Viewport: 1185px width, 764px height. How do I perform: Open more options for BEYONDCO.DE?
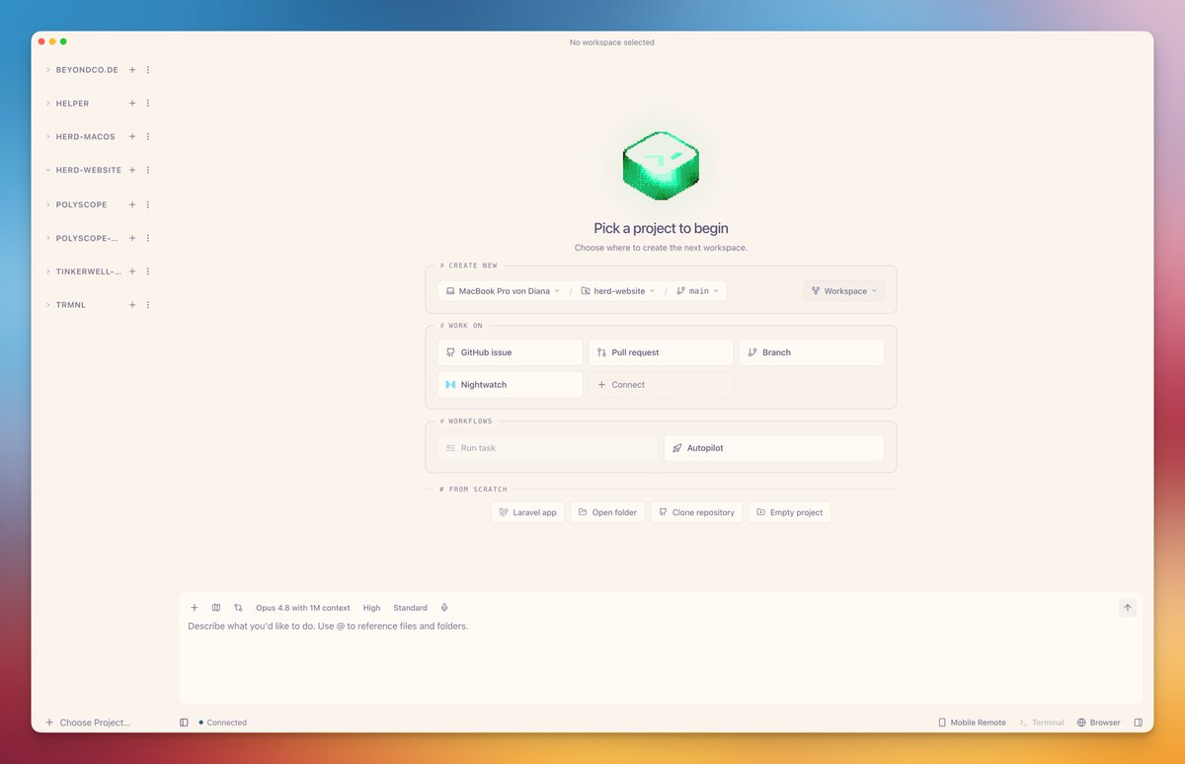(148, 70)
